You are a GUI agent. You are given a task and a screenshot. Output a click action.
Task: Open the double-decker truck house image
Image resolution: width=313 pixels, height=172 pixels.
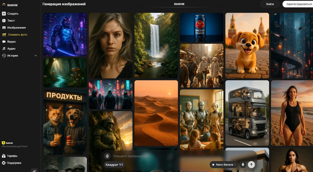click(247, 113)
